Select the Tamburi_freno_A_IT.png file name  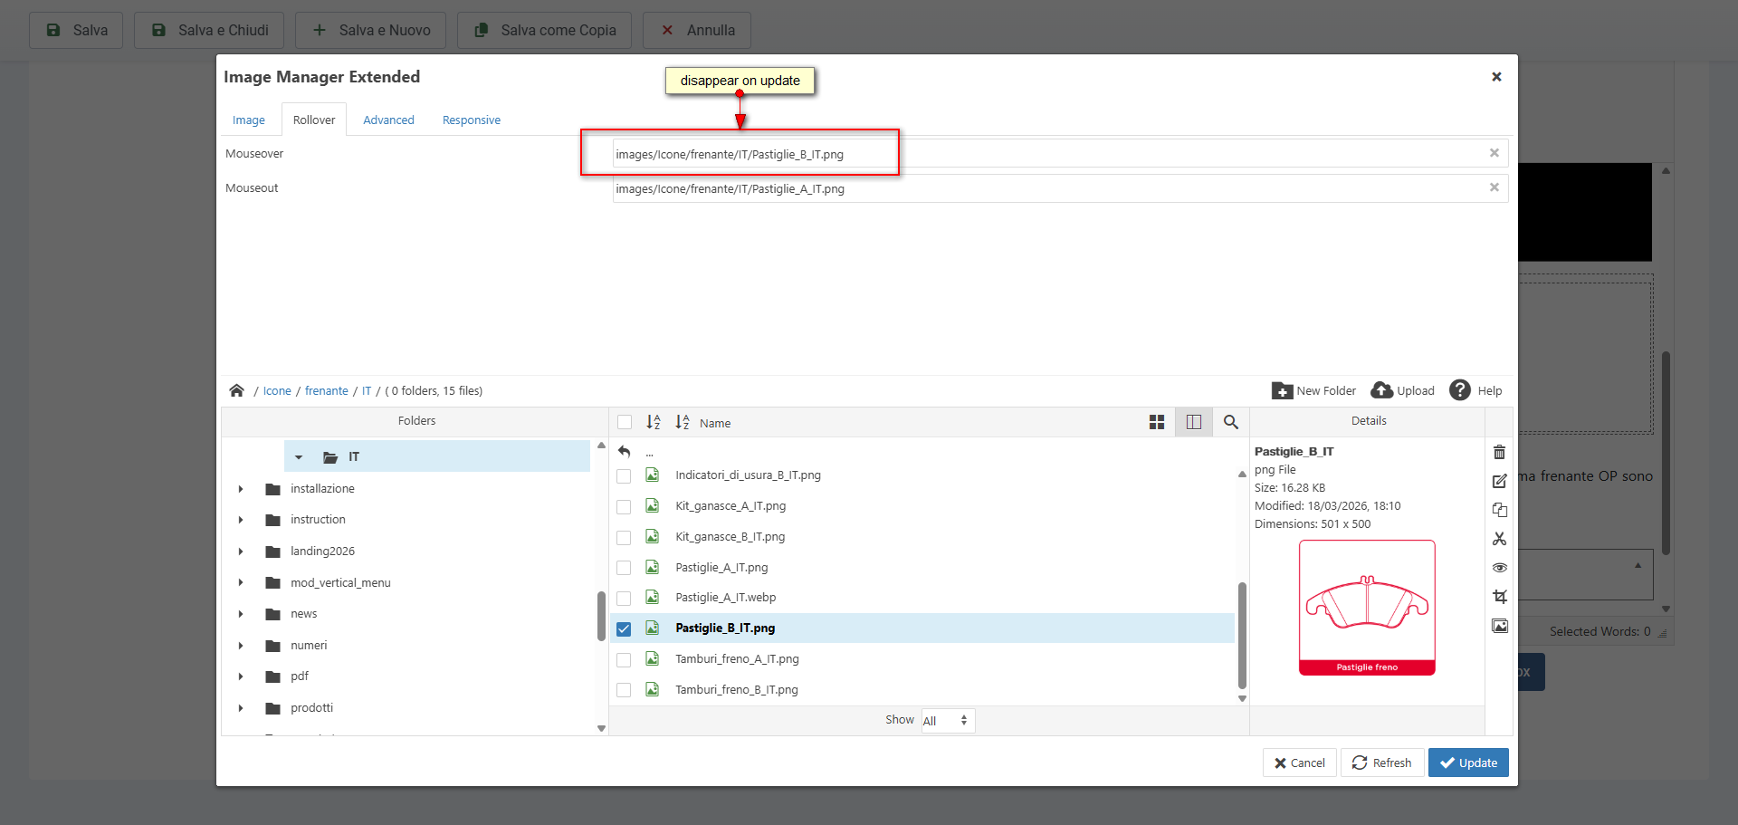(x=737, y=659)
